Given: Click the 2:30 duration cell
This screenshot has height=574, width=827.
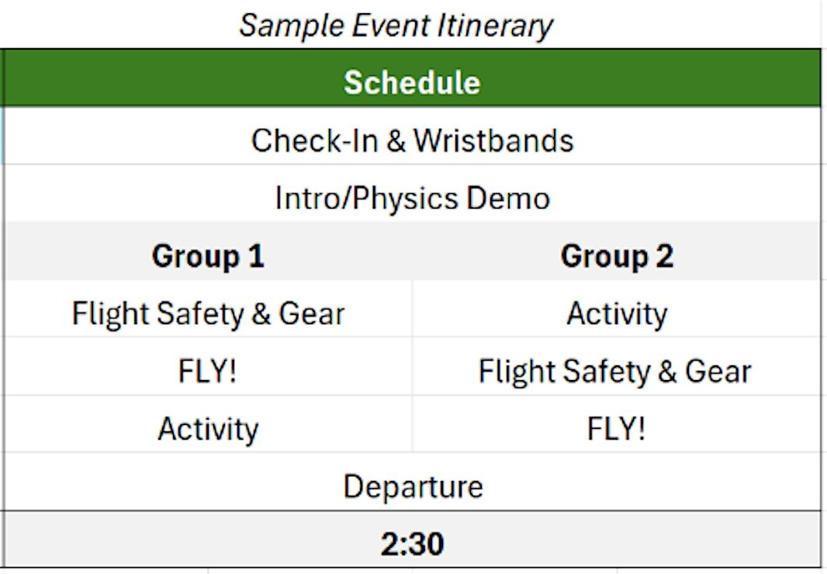Looking at the screenshot, I should coord(412,544).
